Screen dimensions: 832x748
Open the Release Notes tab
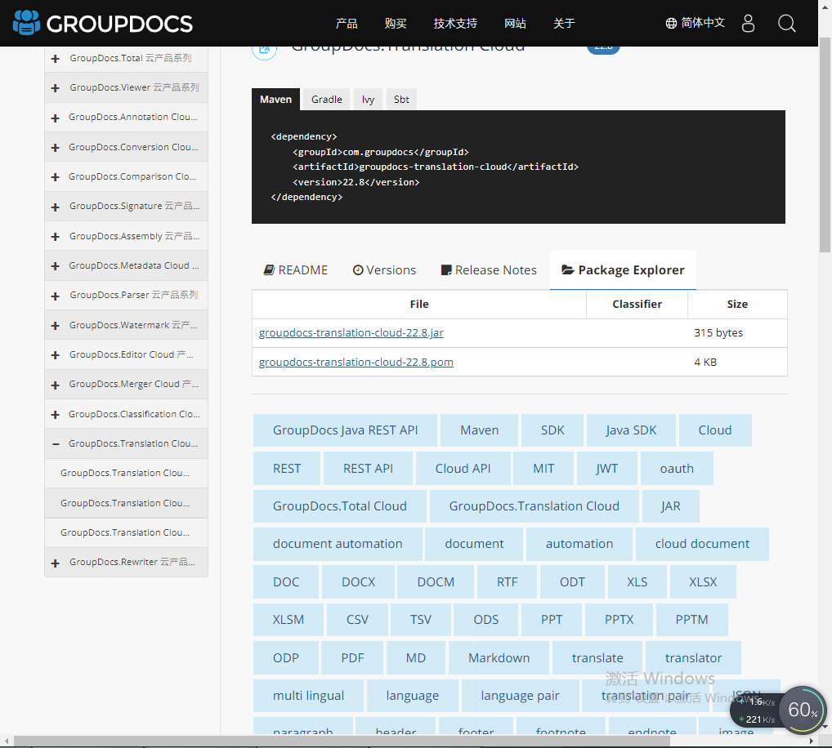[489, 270]
